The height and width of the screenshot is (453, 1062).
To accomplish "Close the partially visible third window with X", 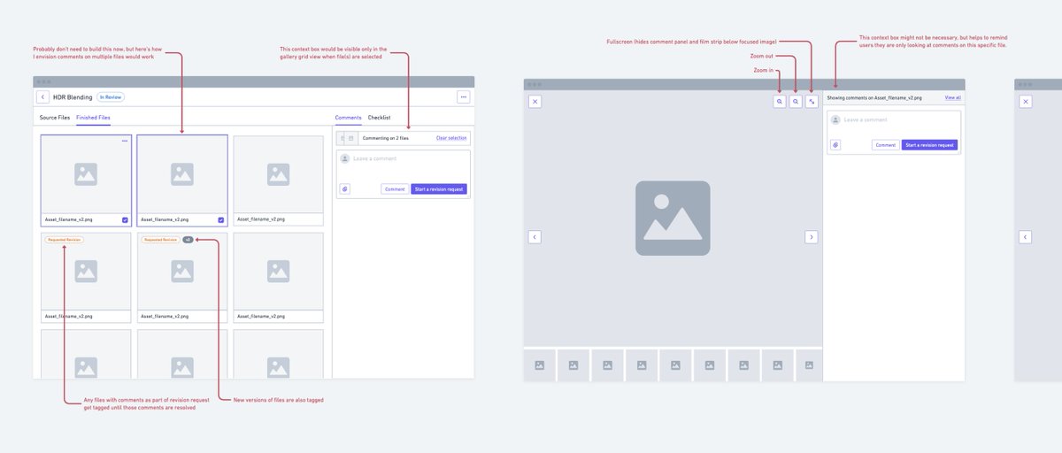I will coord(1026,102).
